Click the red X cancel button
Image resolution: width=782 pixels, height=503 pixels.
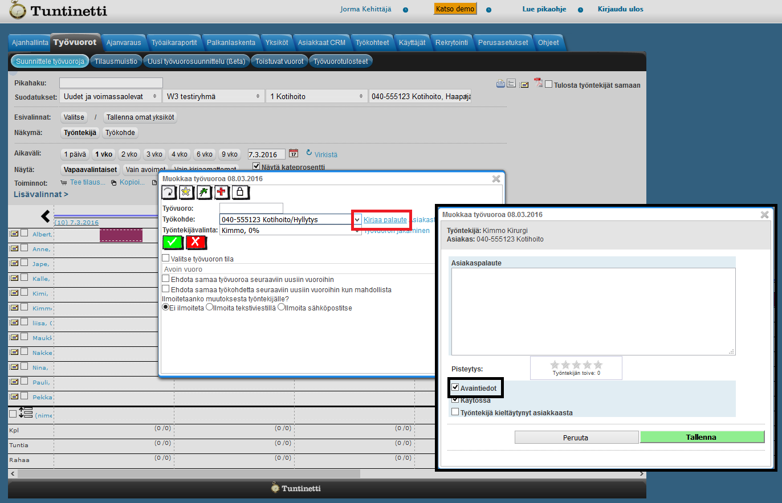[195, 242]
